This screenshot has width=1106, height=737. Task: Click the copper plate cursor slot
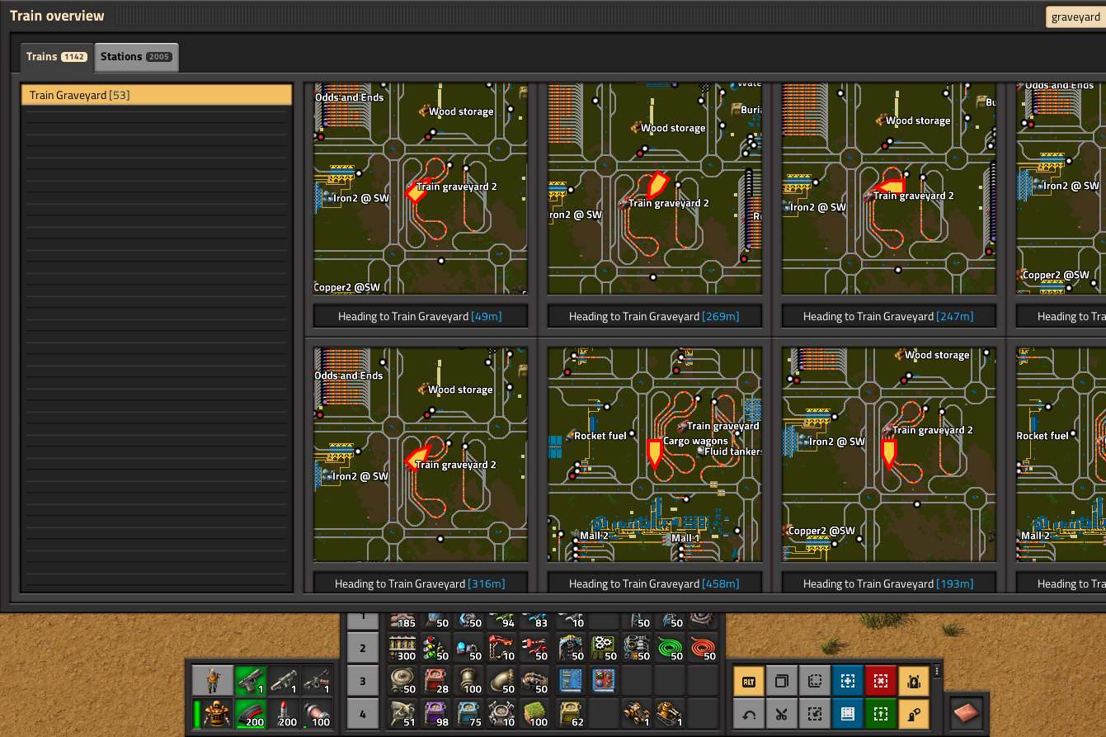pyautogui.click(x=967, y=714)
